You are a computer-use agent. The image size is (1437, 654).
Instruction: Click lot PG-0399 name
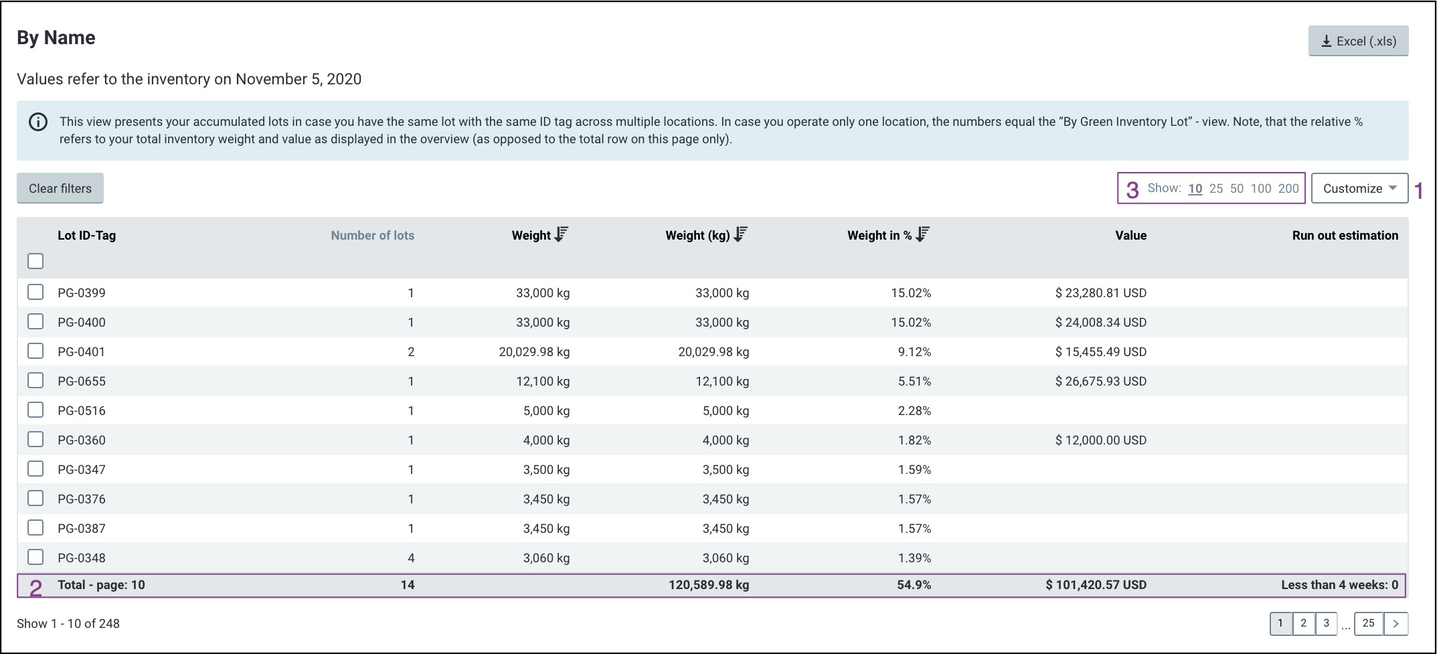click(x=82, y=293)
